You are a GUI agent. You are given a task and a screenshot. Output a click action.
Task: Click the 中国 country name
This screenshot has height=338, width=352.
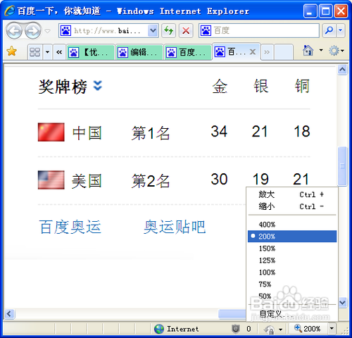87,133
